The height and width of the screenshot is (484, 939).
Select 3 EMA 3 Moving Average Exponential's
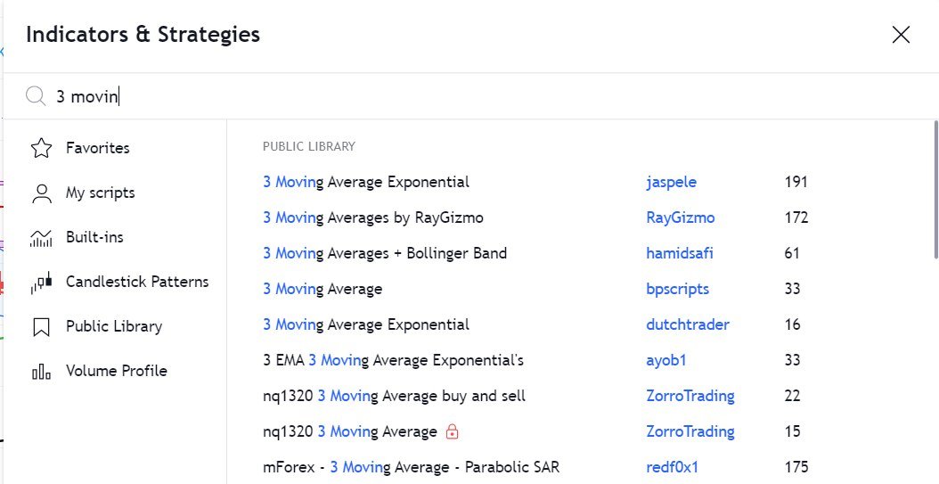[x=394, y=361]
